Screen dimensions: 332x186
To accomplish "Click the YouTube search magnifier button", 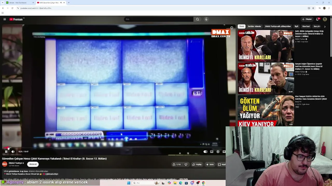I will point(197,19).
